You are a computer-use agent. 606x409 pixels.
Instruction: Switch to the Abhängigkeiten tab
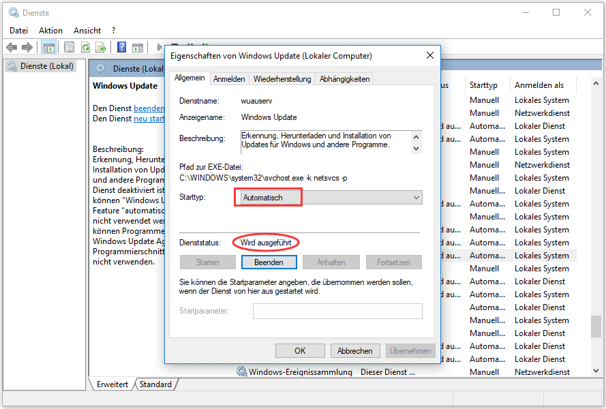point(344,79)
